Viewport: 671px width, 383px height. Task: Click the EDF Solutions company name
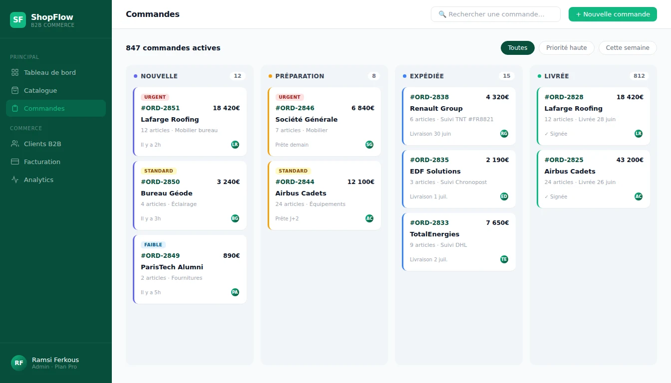[x=435, y=171]
